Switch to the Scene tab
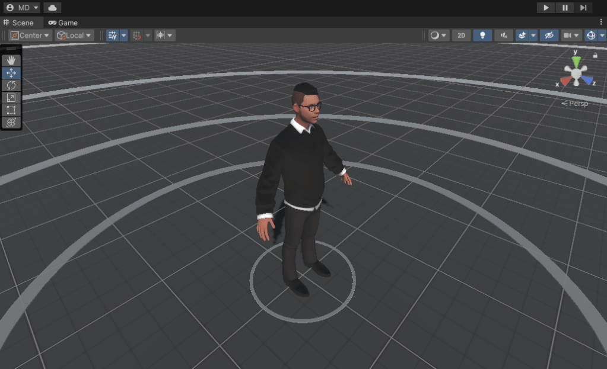Viewport: 607px width, 369px height. coord(19,23)
